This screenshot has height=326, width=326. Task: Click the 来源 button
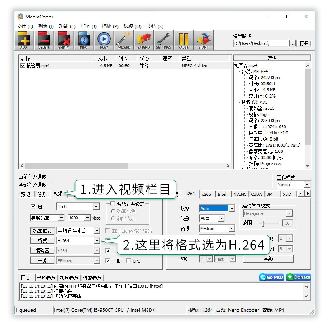[x=42, y=260]
